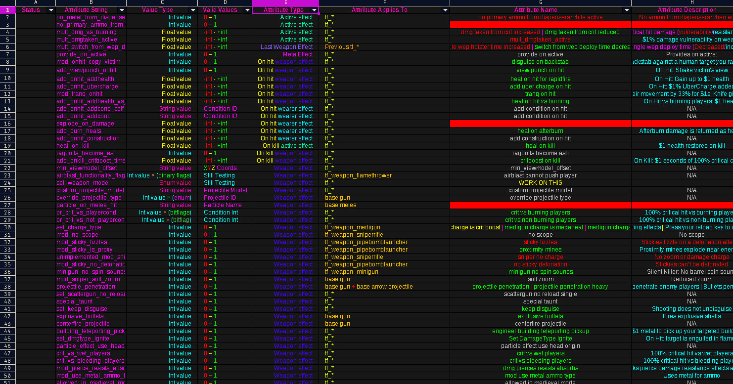Open the Attribute Name filter dropdown
733x384 pixels.
pos(627,10)
